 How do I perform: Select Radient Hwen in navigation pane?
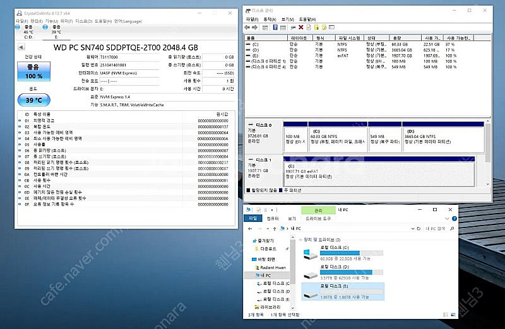[x=273, y=268]
